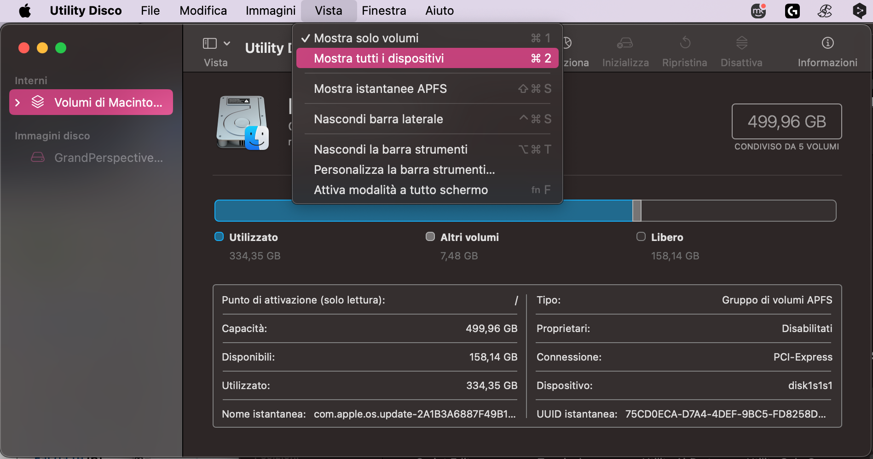Choose Mostra tutti i dispositivi
The image size is (873, 459).
427,58
